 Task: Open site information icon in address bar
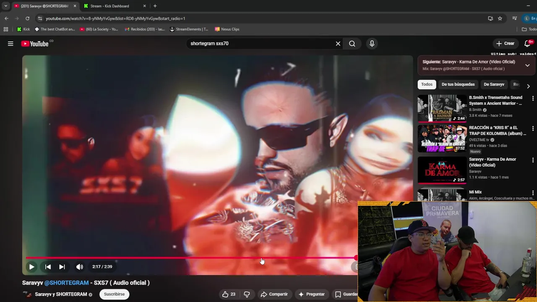(x=40, y=18)
